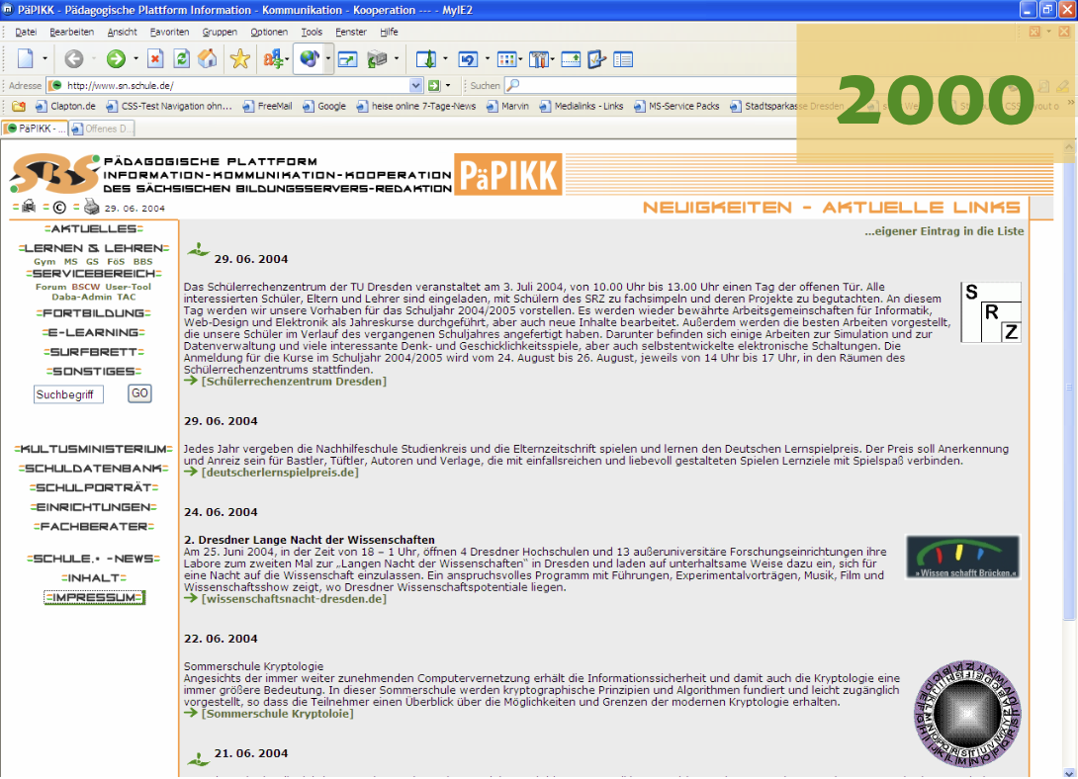Click the checkmark with pencil icon

click(x=596, y=59)
